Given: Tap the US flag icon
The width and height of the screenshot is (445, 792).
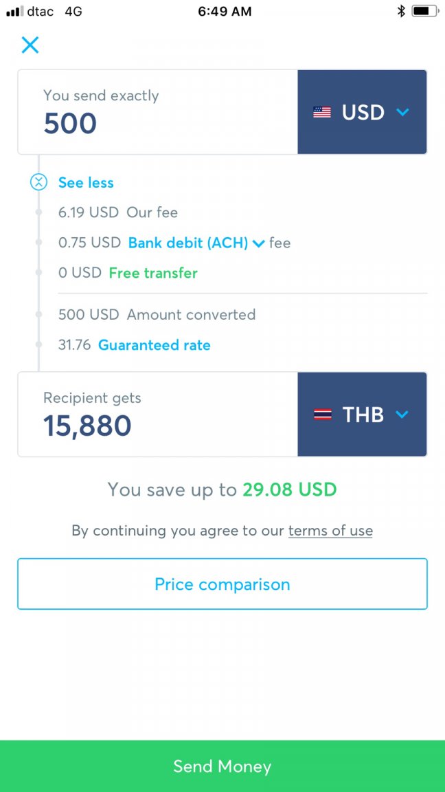Looking at the screenshot, I should (x=322, y=112).
